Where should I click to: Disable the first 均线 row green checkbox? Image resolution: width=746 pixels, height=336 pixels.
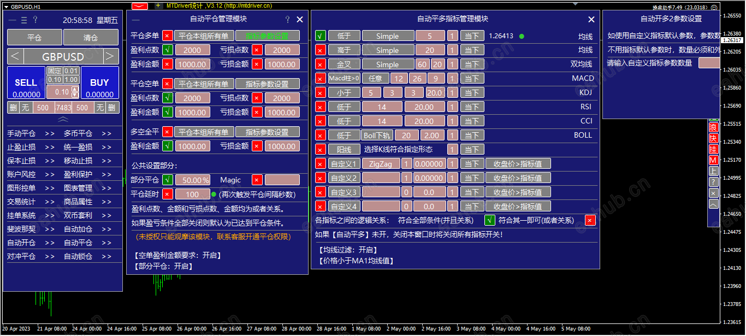click(x=321, y=36)
